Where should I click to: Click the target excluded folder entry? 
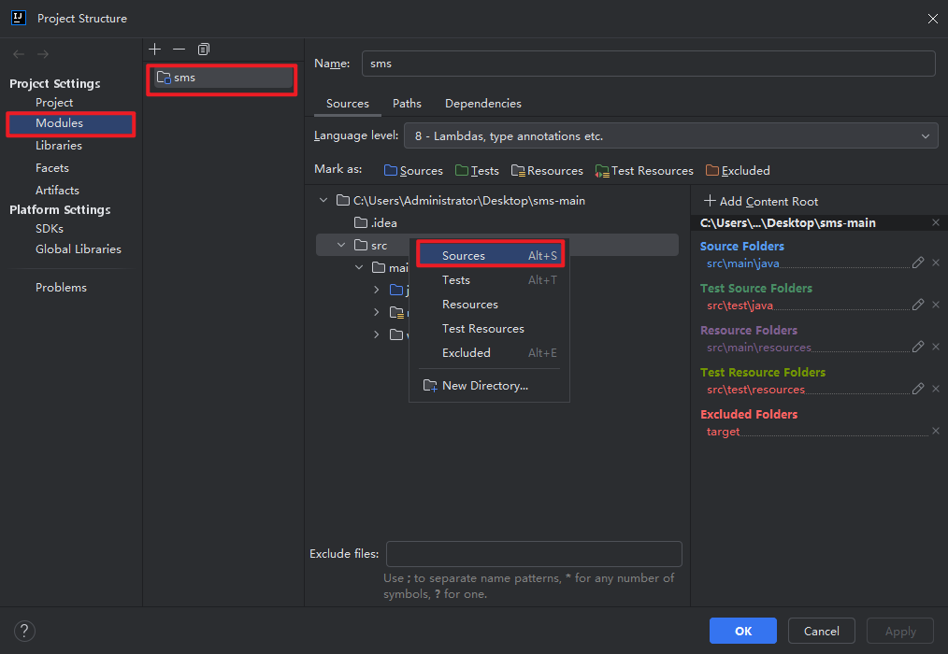(x=723, y=432)
